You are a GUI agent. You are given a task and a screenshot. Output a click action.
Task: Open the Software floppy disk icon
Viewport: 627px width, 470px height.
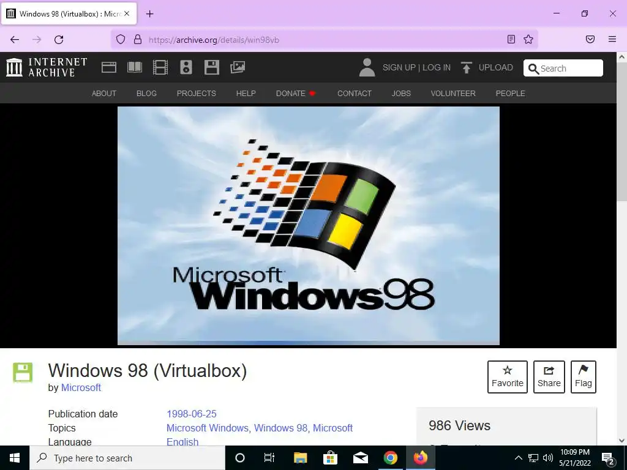(211, 67)
